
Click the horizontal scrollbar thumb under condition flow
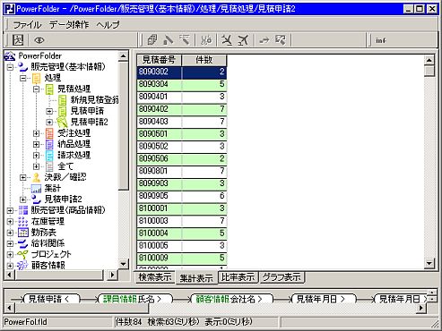(x=82, y=308)
